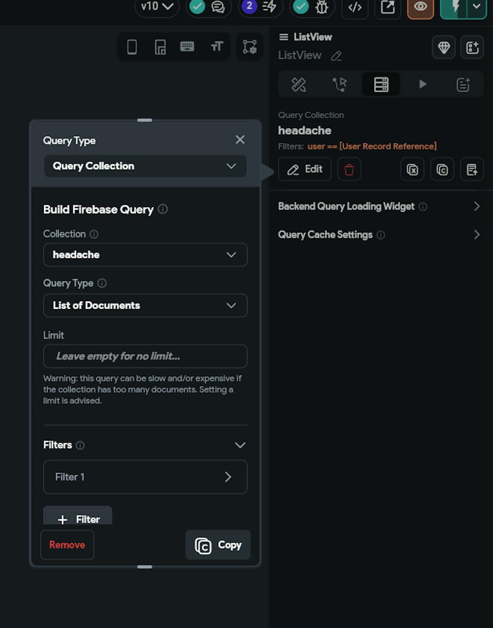This screenshot has height=628, width=493.
Task: Click the variable (x) icon beside trash
Action: [x=412, y=170]
